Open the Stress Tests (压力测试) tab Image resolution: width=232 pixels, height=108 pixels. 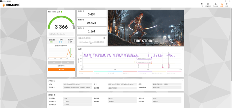(215, 5)
